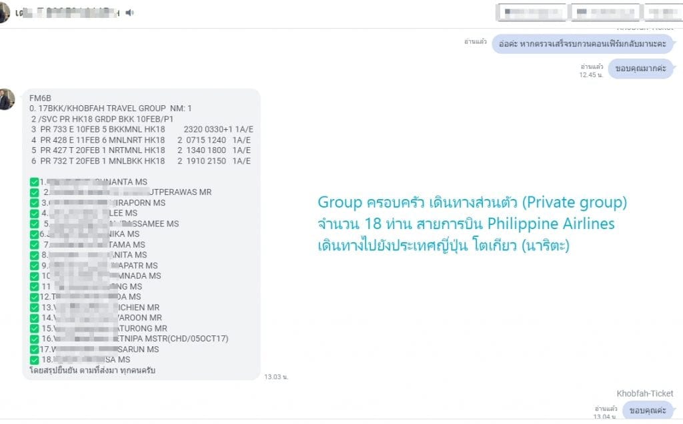Screen dimensions: 683x424
Task: Click green check on row 7 TAMA MS
Action: point(35,244)
